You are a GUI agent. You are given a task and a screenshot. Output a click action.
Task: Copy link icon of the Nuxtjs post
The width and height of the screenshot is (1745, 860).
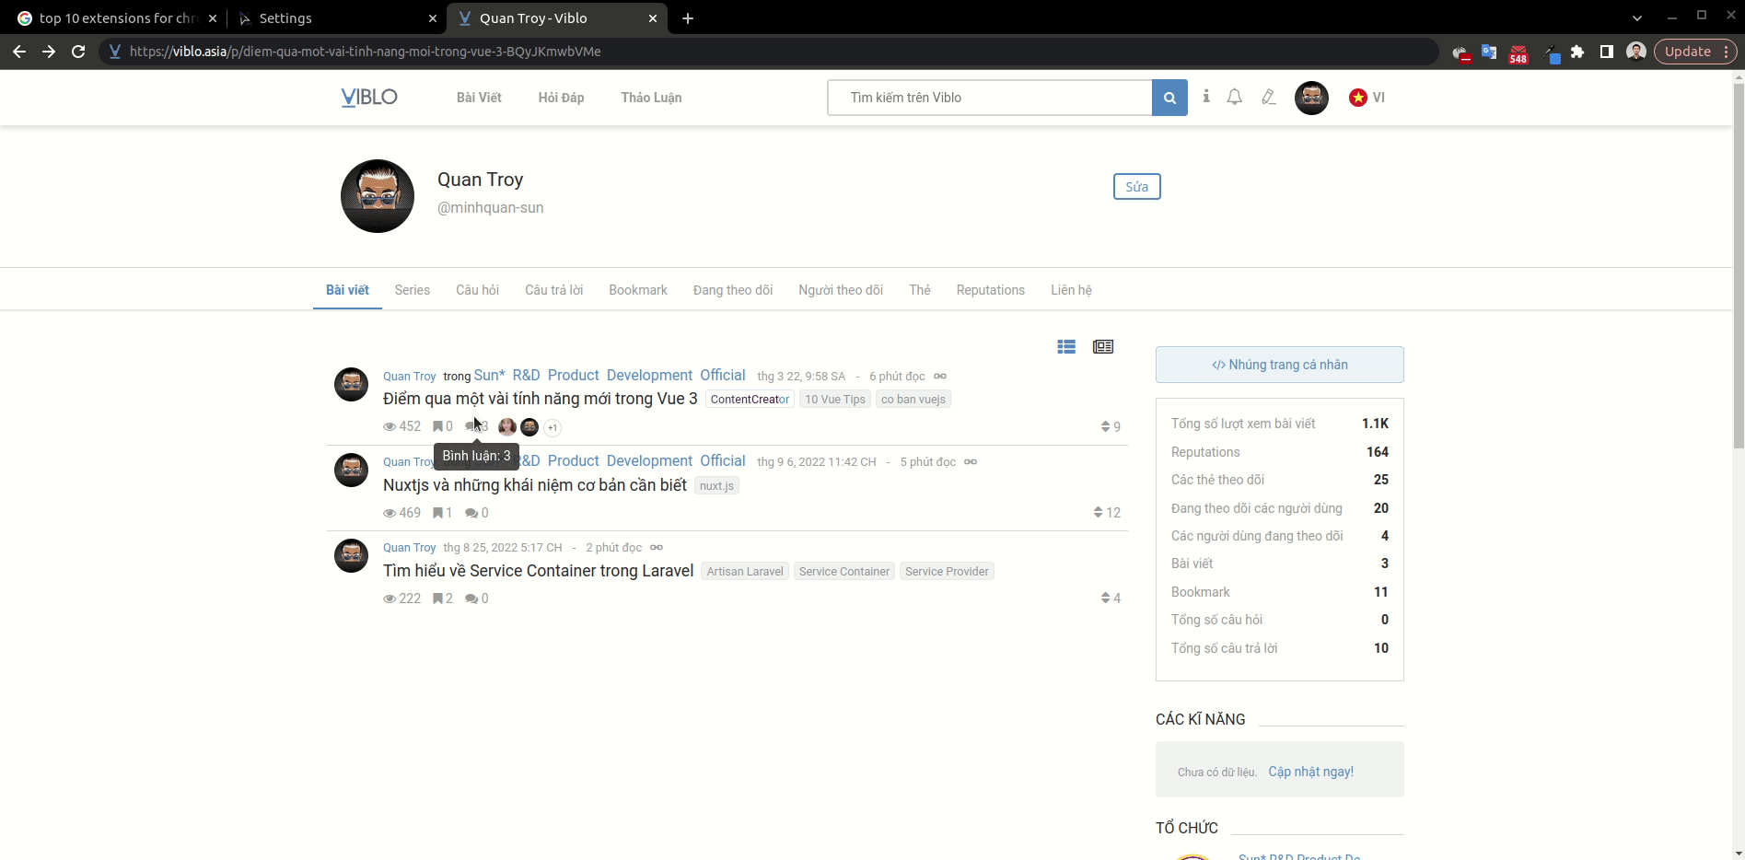[971, 461]
